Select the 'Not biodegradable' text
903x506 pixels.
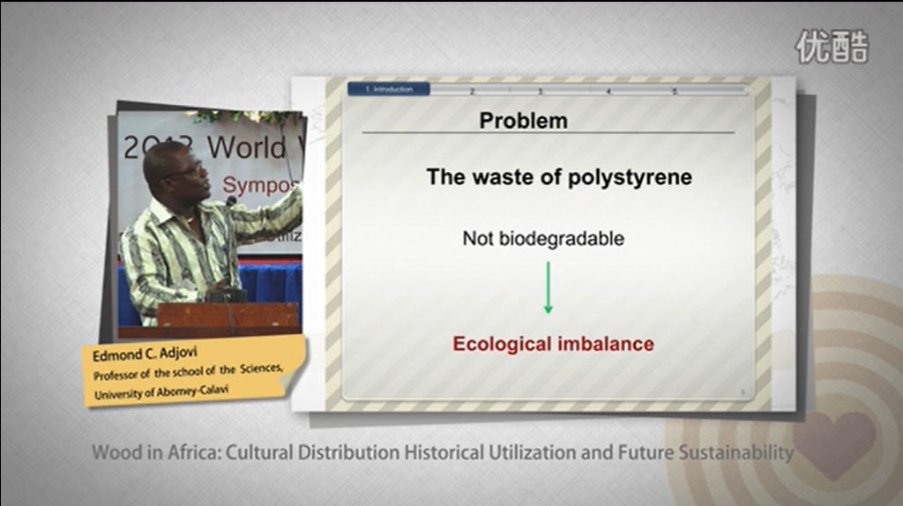coord(542,238)
